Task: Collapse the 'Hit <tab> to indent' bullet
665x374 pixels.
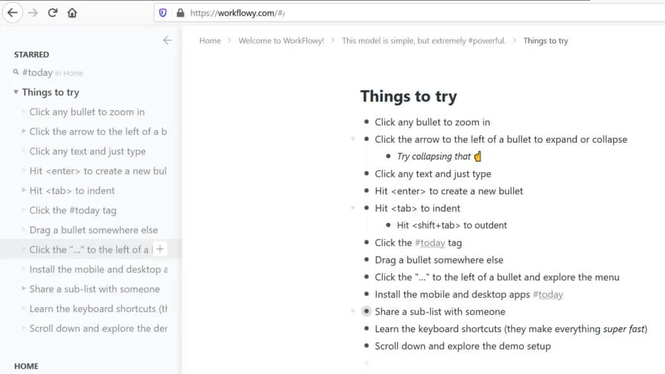Action: 353,208
